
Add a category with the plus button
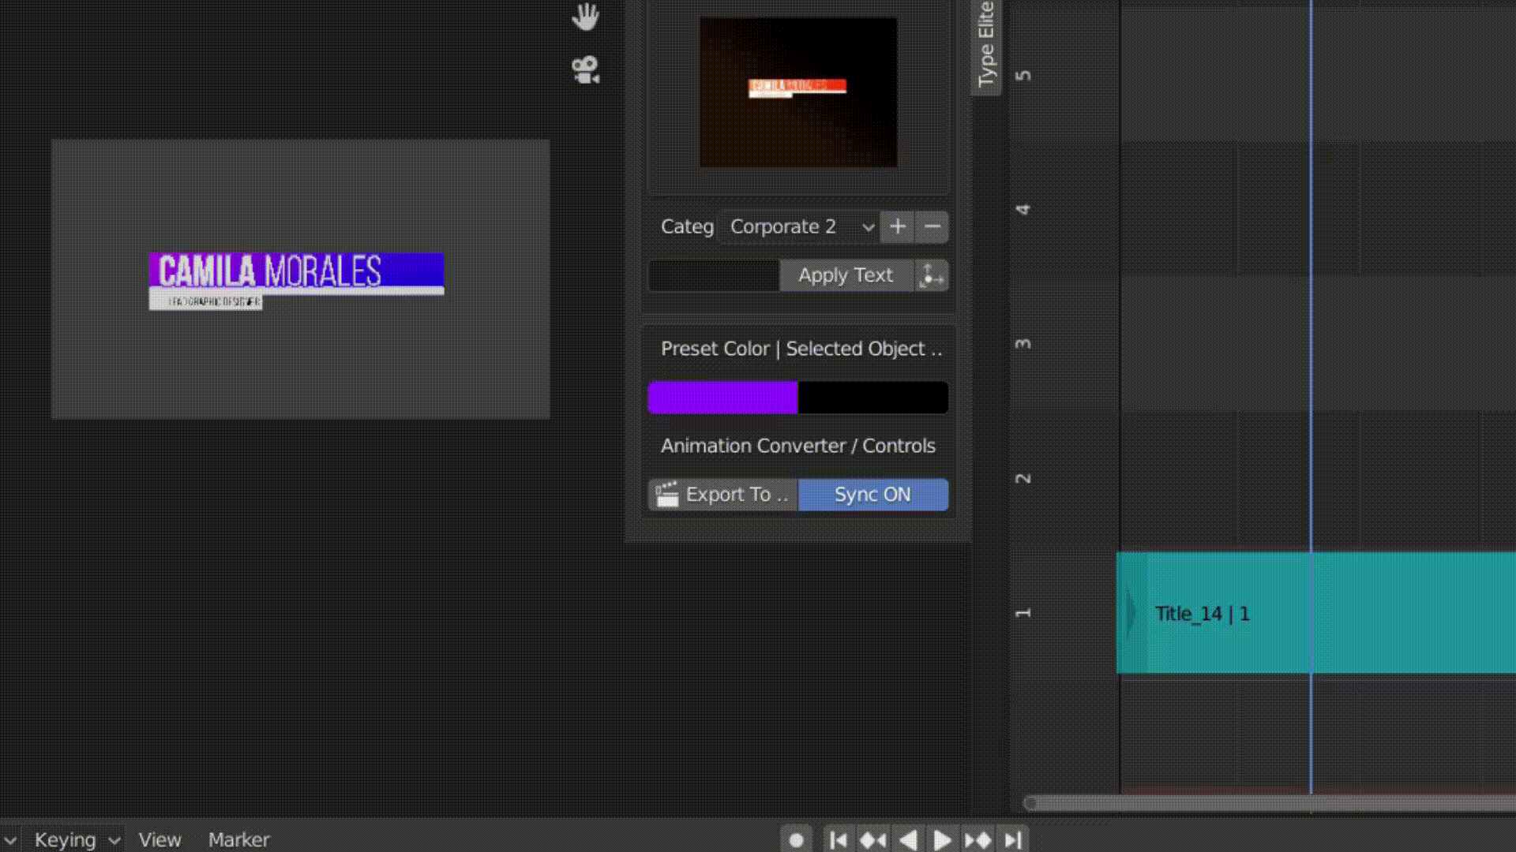(x=898, y=227)
